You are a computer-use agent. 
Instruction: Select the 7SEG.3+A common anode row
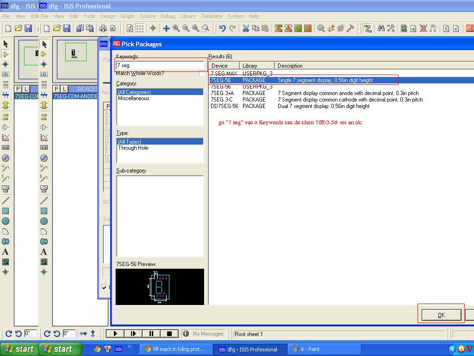tap(341, 93)
